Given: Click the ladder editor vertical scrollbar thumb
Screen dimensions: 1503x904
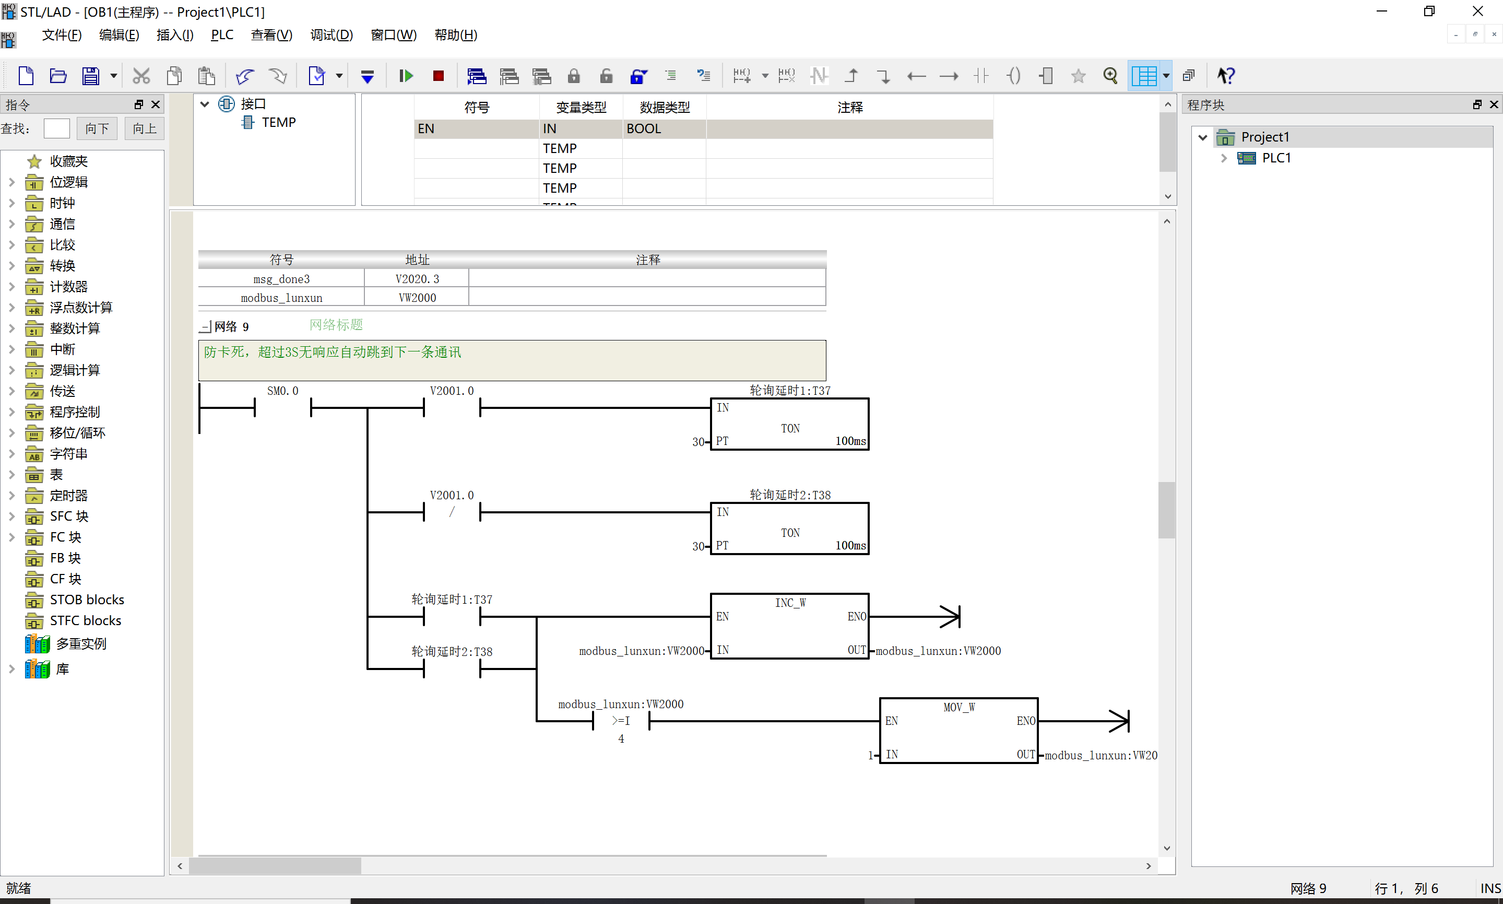Looking at the screenshot, I should pos(1166,510).
